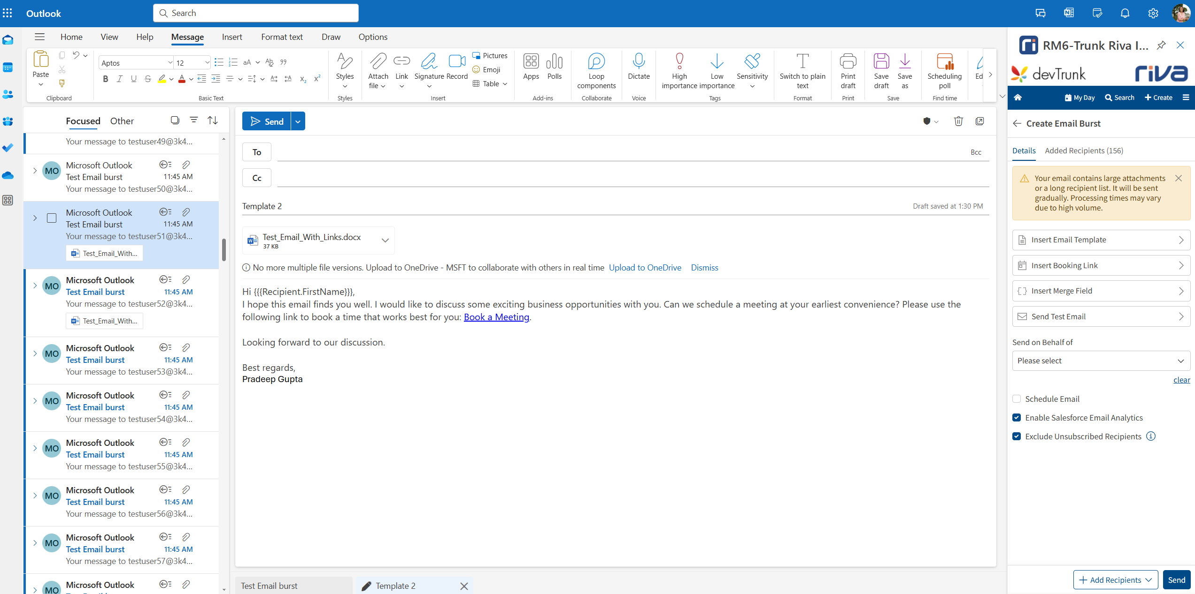Discard draft with trash icon

pyautogui.click(x=958, y=121)
